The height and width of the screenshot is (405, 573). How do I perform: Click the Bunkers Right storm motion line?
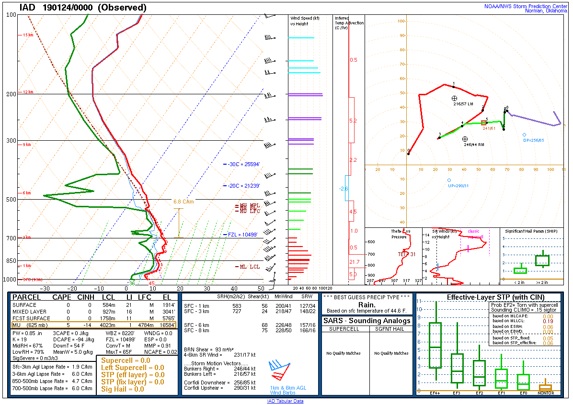point(219,369)
